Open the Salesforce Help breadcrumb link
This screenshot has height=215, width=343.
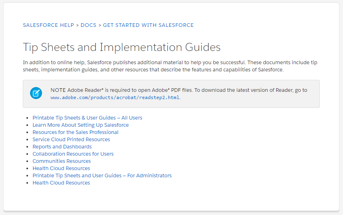coord(48,25)
